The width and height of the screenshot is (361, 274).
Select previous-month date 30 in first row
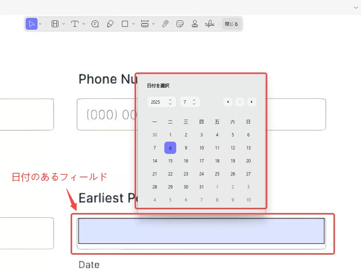[155, 135]
